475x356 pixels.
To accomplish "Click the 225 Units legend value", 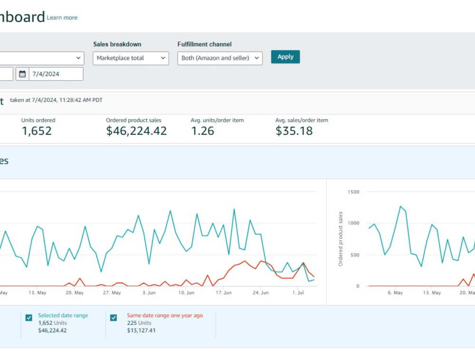I will pos(139,323).
